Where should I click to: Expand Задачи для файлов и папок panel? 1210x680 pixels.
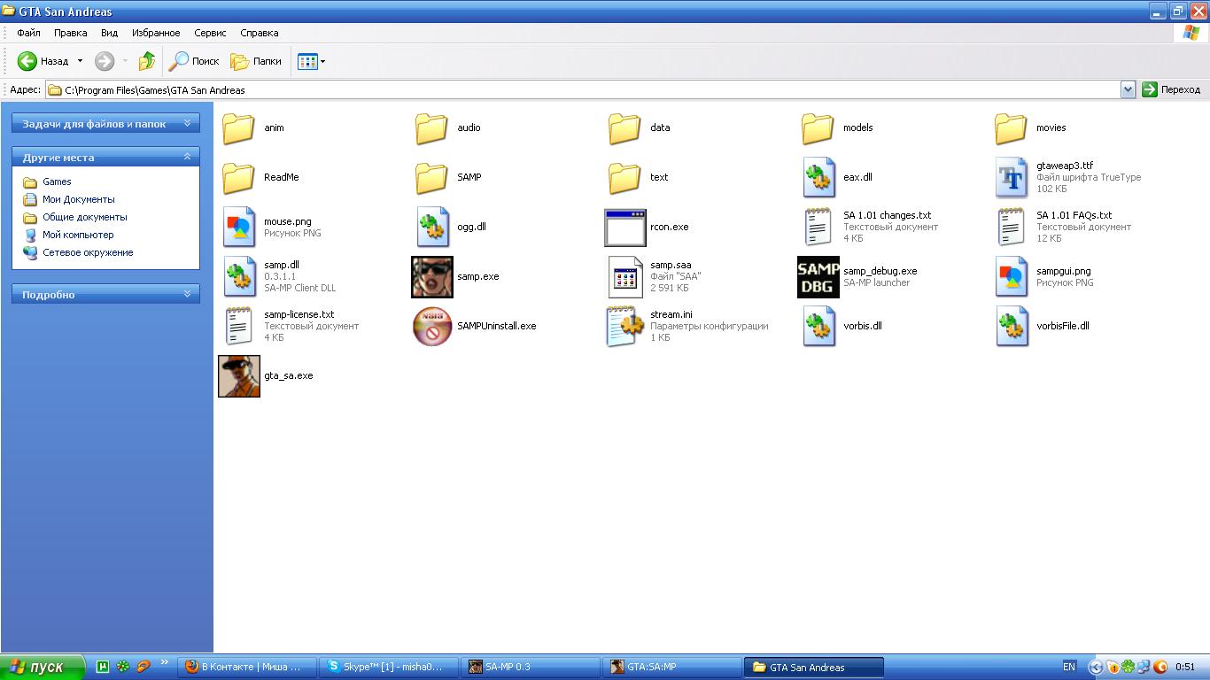point(106,124)
